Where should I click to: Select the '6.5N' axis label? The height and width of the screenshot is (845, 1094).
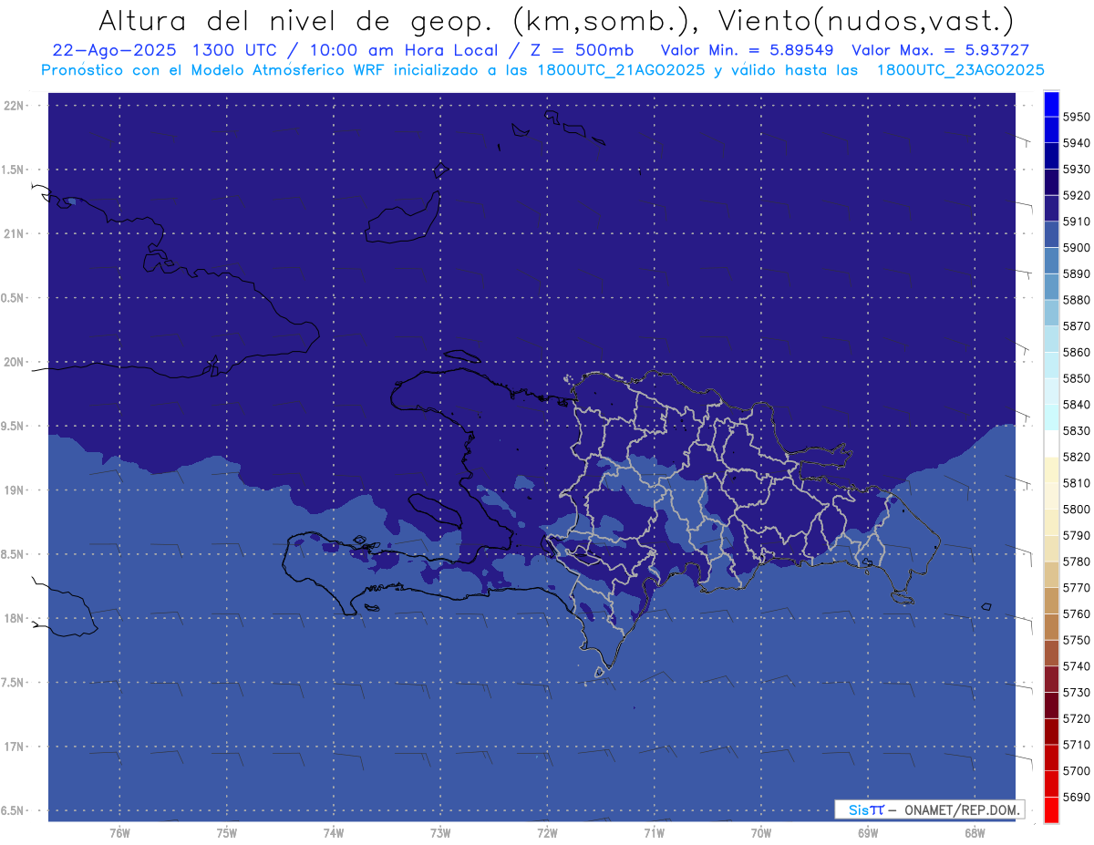[x=14, y=810]
